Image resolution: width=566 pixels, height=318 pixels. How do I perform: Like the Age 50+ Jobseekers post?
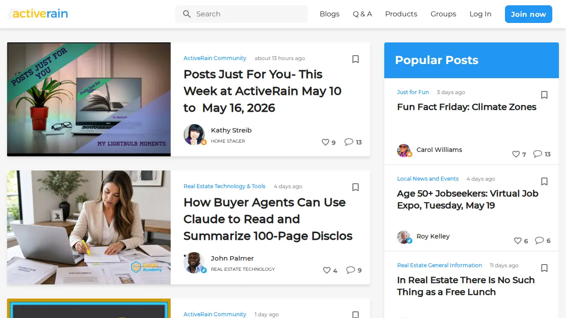point(518,241)
